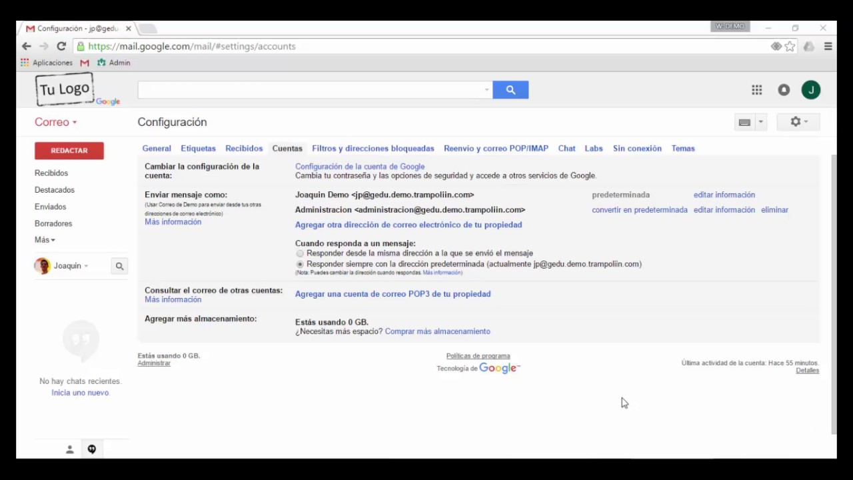Image resolution: width=853 pixels, height=480 pixels.
Task: Close the Configuración browser tab
Action: [x=129, y=29]
